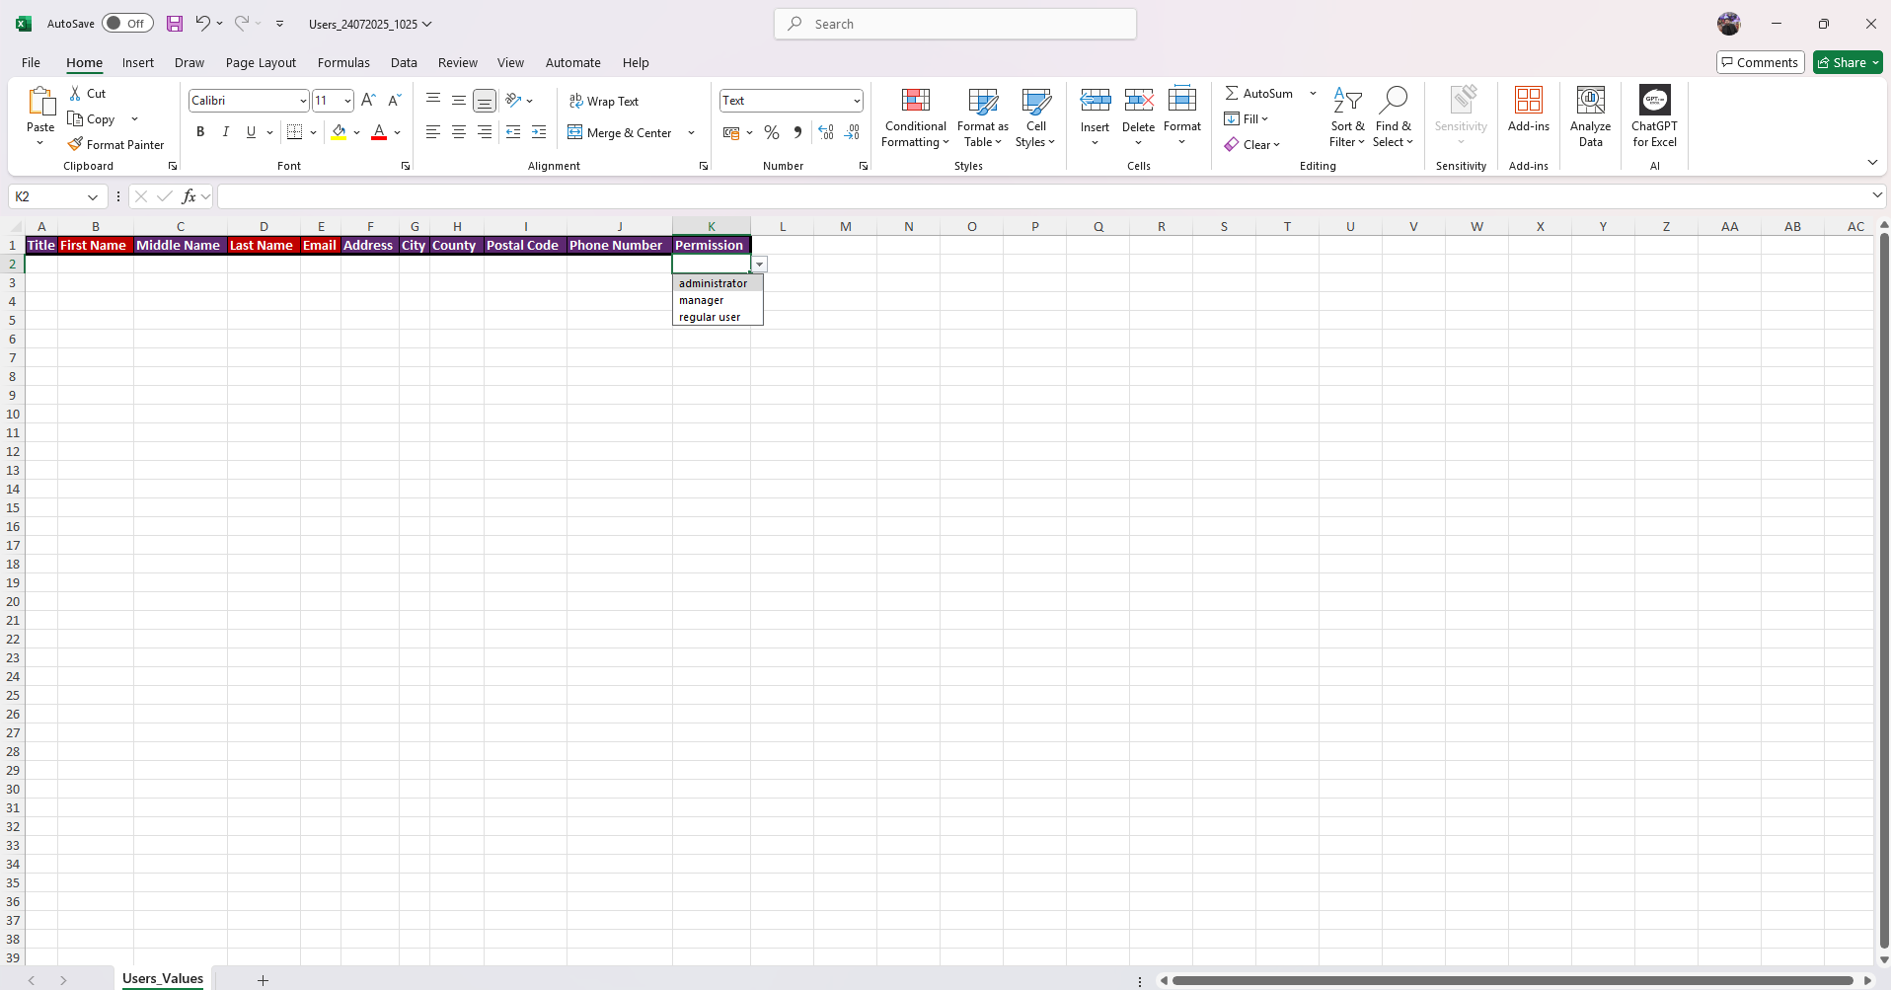Expand the Text number format dropdown

(857, 101)
